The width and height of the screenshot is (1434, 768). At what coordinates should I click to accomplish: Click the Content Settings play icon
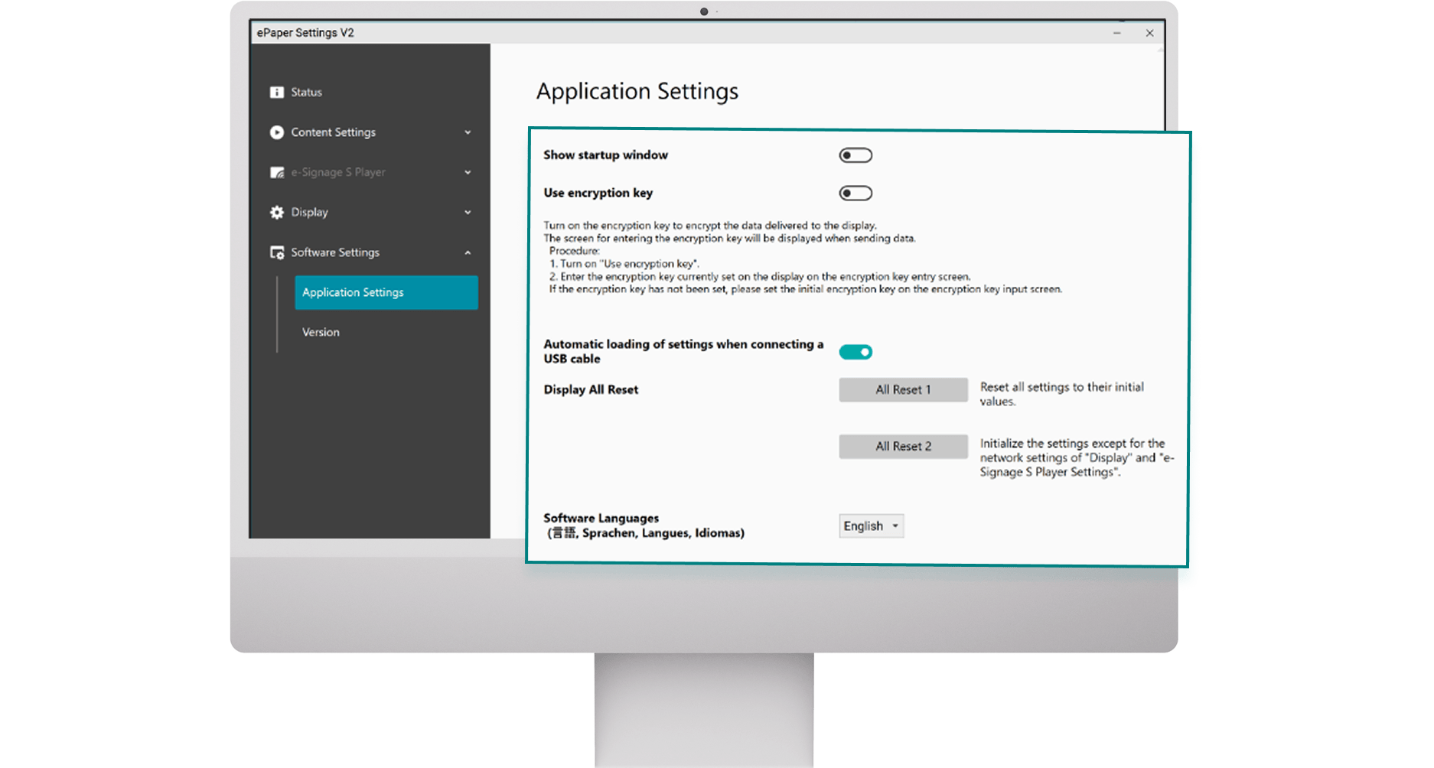click(x=276, y=132)
